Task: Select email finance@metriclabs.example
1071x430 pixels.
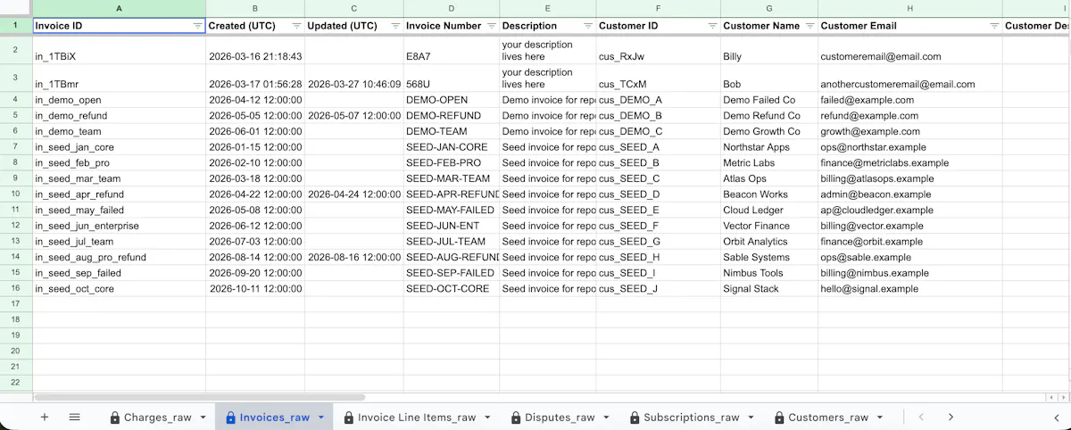Action: [x=909, y=163]
